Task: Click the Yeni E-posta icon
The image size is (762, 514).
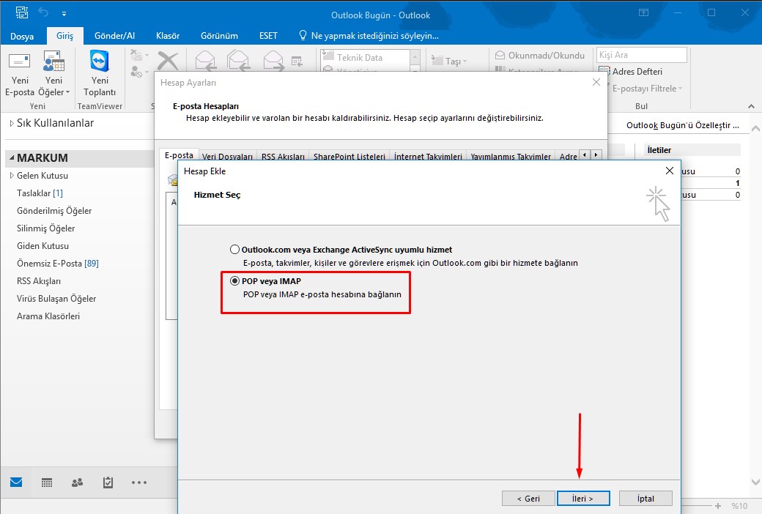Action: click(x=20, y=62)
